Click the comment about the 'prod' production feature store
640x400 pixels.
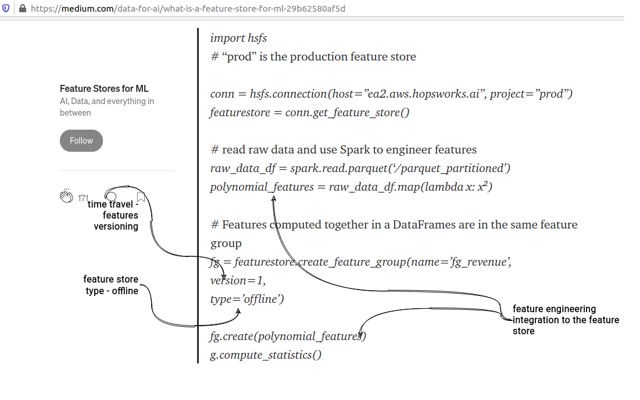tap(313, 57)
